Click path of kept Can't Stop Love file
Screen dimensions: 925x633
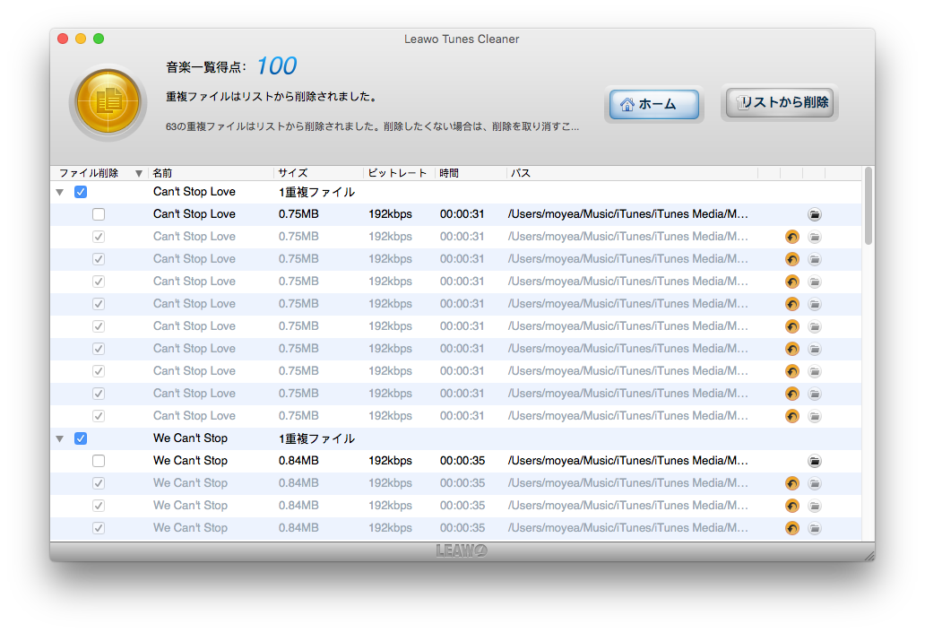(x=627, y=214)
